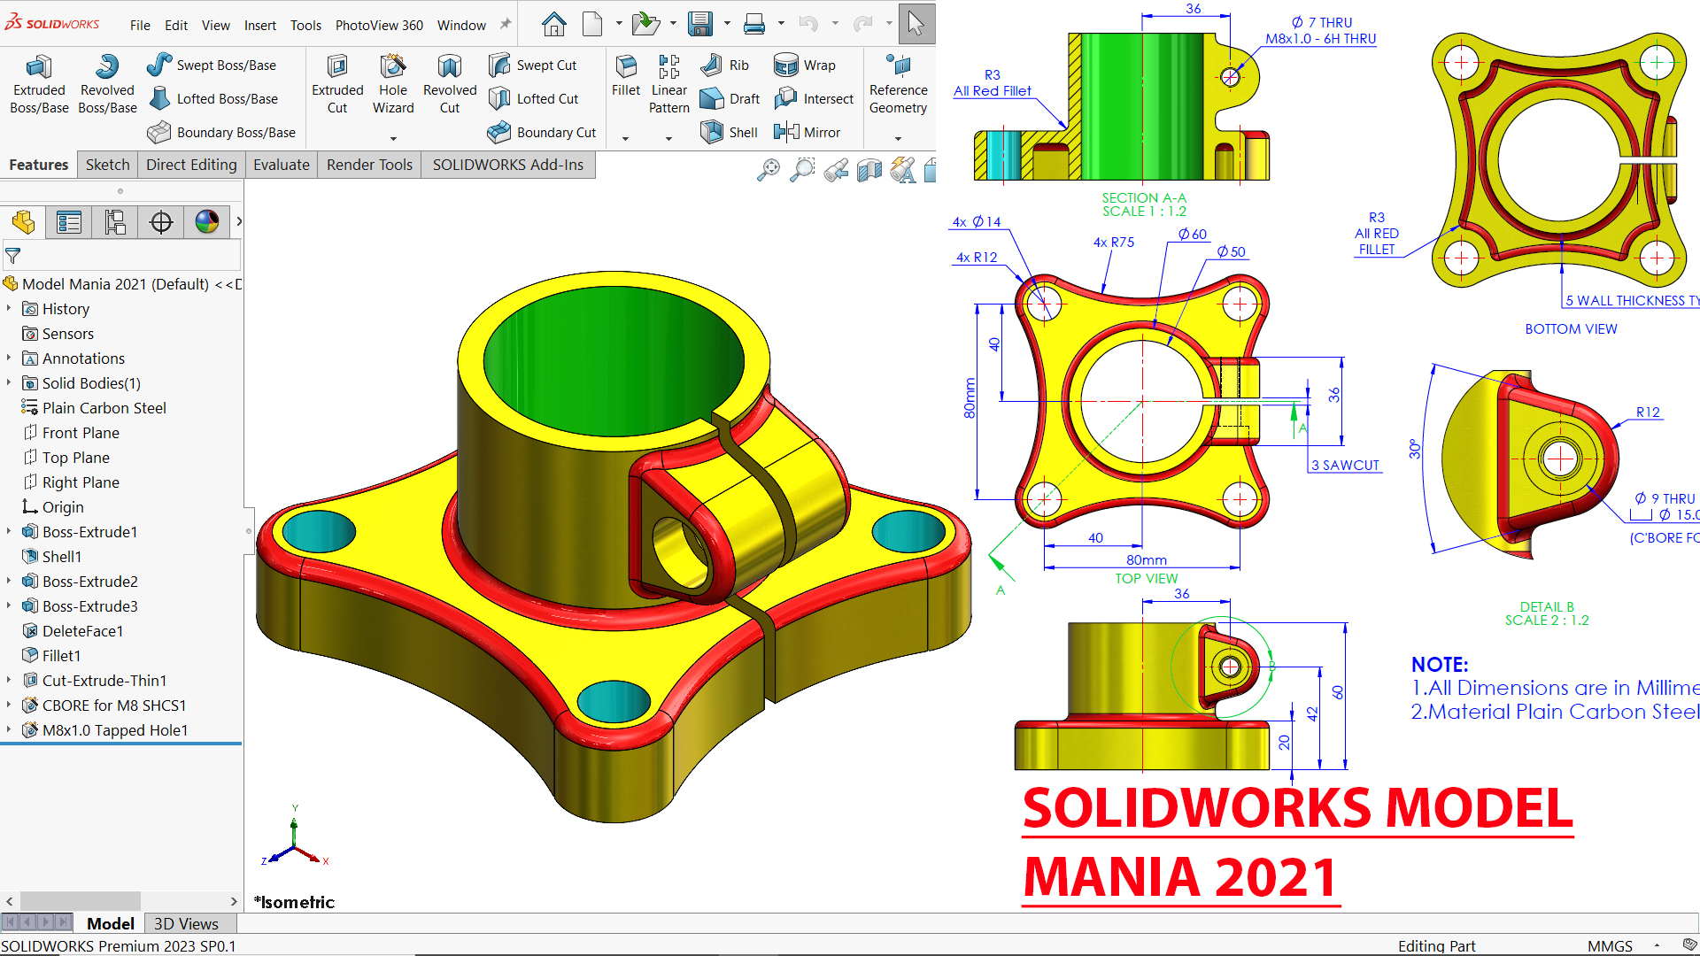Select the Fillet1 feature
Screen dimensions: 1700x956
(51, 655)
